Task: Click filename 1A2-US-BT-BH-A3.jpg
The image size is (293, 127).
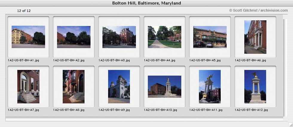Action: tap(114, 60)
